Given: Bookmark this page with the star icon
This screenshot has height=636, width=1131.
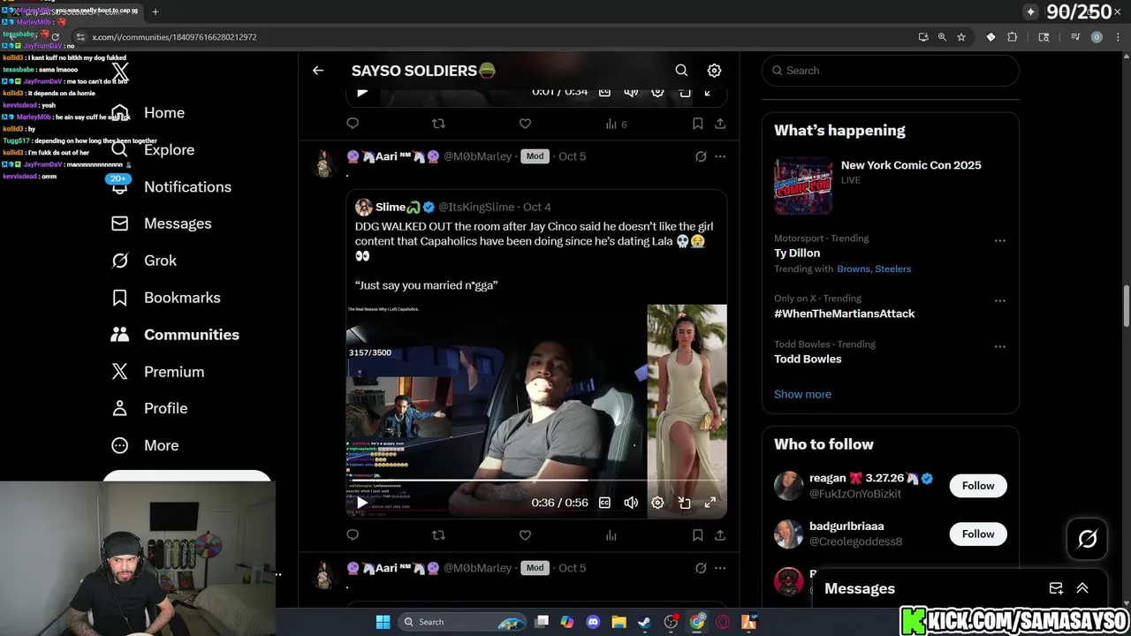Looking at the screenshot, I should [x=961, y=37].
